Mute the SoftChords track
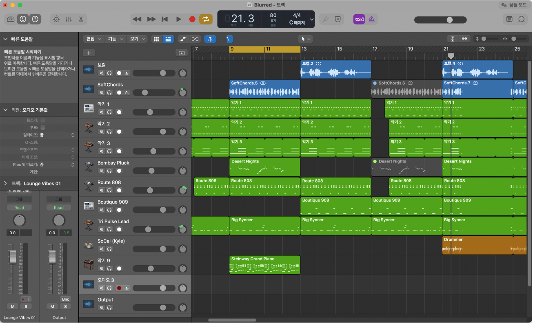This screenshot has width=533, height=323. [102, 92]
